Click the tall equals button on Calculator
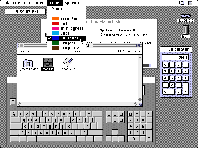Screen dimensions: 198x148 (x=186, y=88)
